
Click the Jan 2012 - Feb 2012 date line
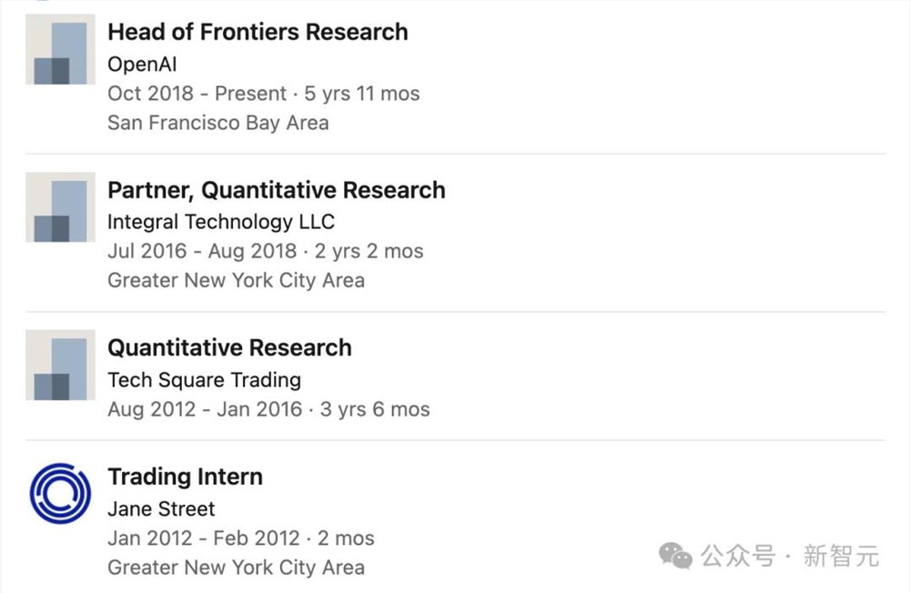pyautogui.click(x=240, y=538)
